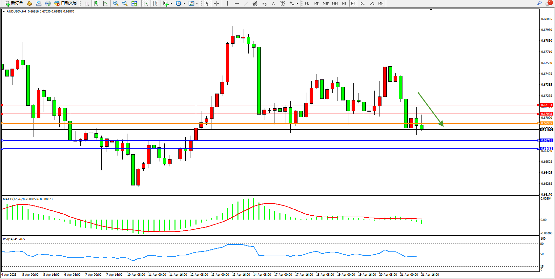This screenshot has height=279, width=555.
Task: Switch to the D1 timeframe
Action: [x=362, y=3]
